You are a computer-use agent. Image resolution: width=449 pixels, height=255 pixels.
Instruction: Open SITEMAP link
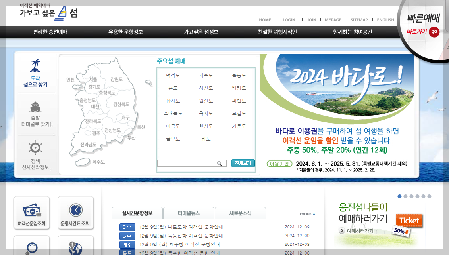[359, 20]
